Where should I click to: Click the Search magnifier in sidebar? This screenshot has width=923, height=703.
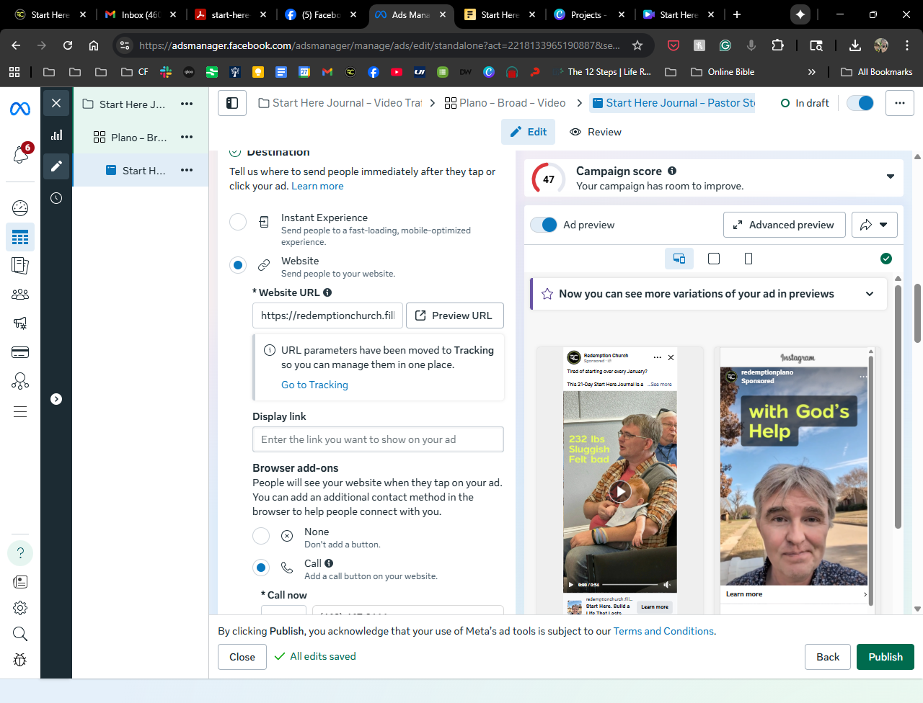(20, 634)
